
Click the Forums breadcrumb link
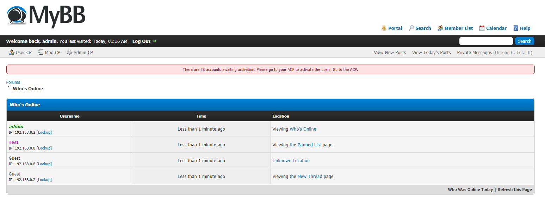[x=13, y=82]
